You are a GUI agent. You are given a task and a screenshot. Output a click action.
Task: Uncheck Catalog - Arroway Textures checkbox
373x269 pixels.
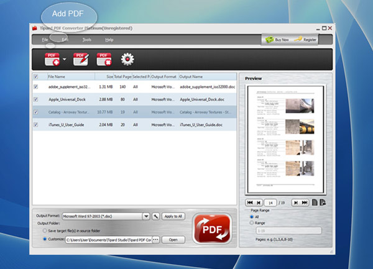35,112
